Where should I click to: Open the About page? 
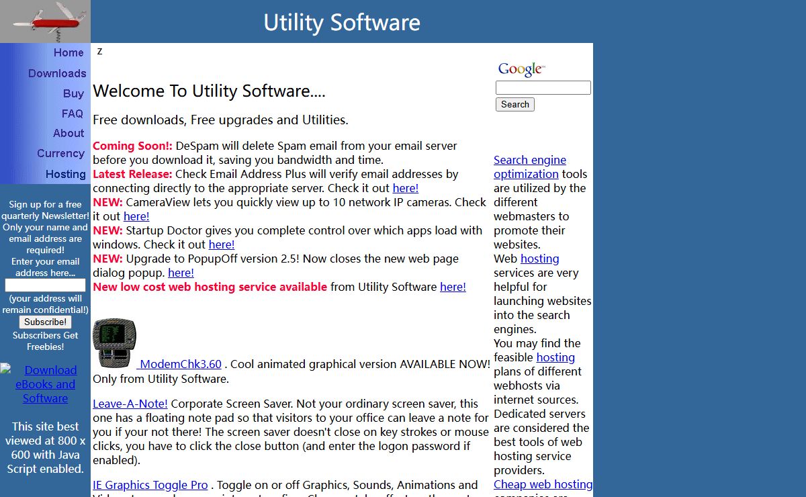click(x=69, y=133)
